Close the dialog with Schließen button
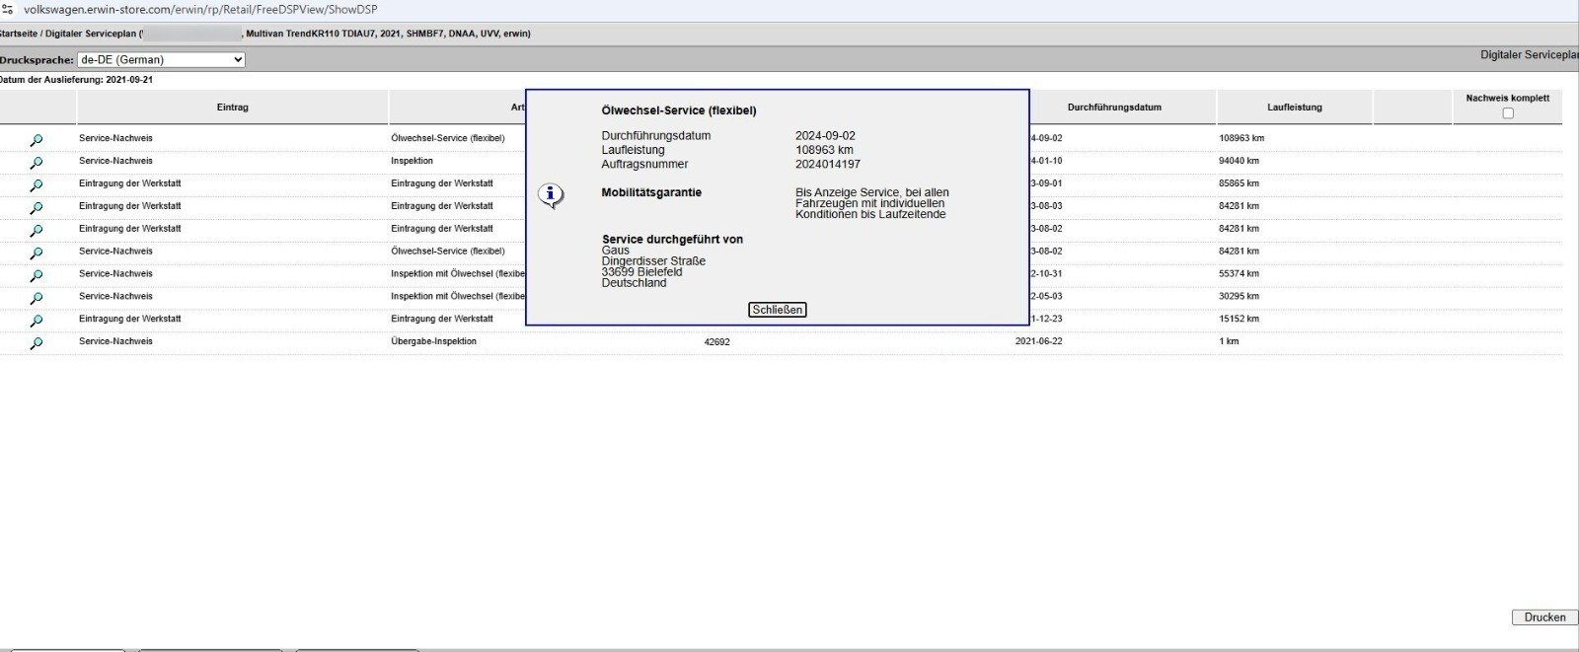Viewport: 1579px width, 652px height. (777, 310)
